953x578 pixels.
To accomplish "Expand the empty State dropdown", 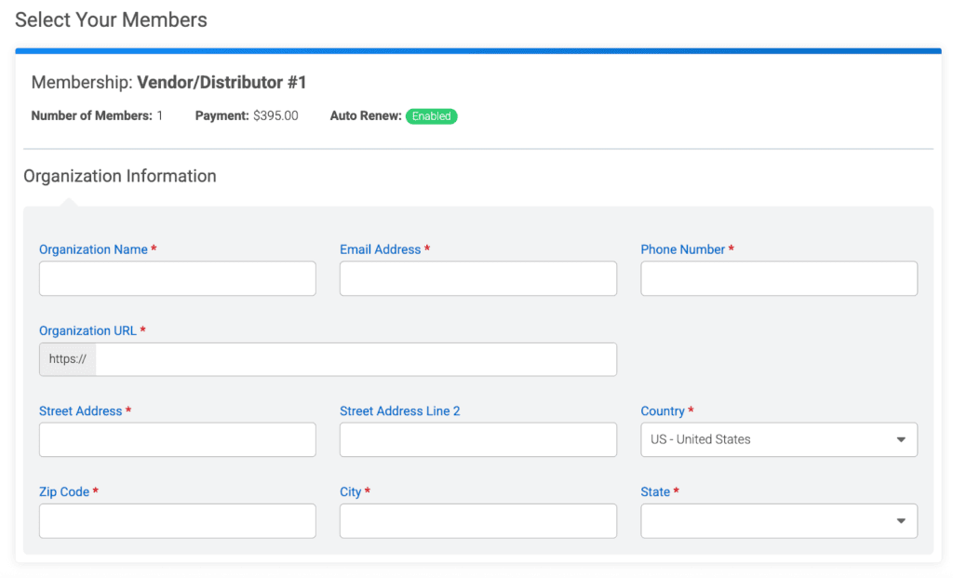I will coord(778,520).
